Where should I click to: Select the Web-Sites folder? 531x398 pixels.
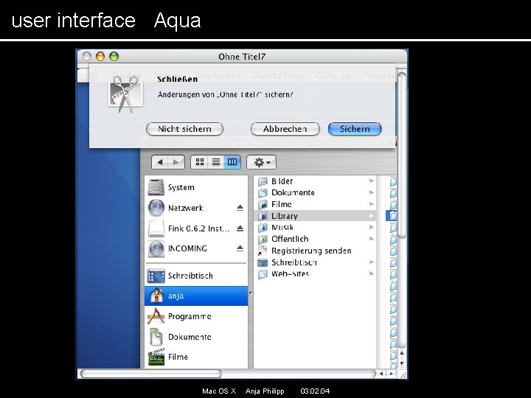point(315,273)
